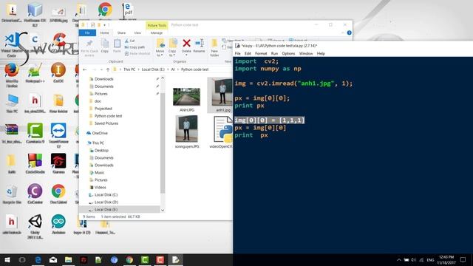The image size is (473, 266).
Task: Click the Explorer Back arrow
Action: point(84,69)
